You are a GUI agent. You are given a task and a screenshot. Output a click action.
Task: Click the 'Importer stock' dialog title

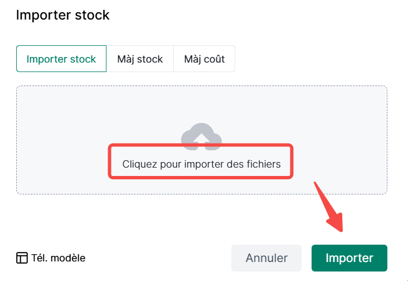tap(62, 15)
